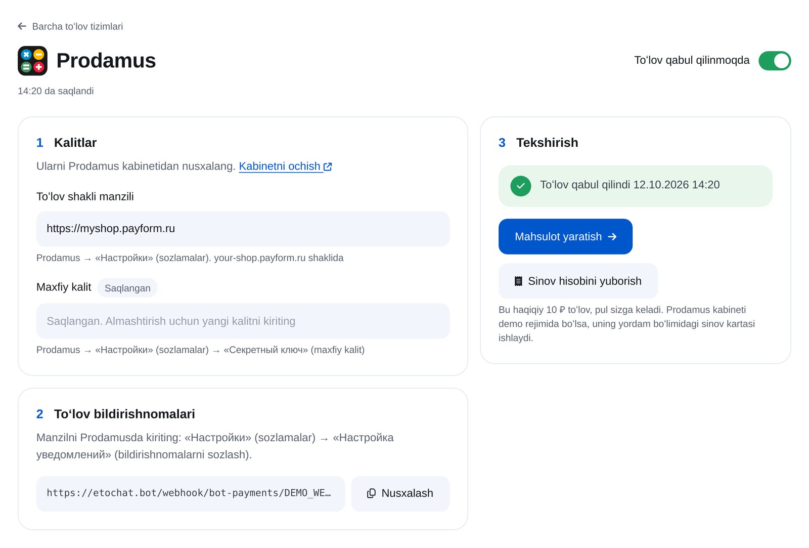Click the Prodamus page title

click(x=106, y=61)
